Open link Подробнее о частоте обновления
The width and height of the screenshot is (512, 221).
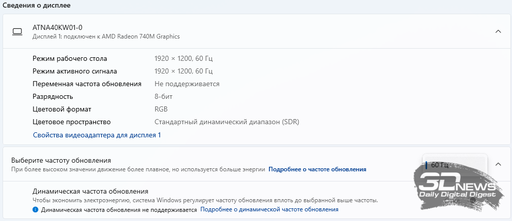317,169
